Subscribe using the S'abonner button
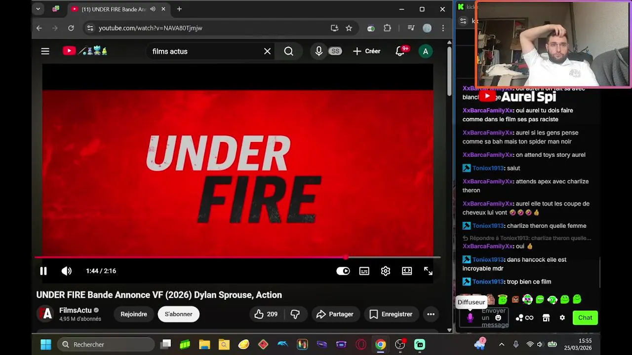Viewport: 632px width, 355px height. (179, 314)
